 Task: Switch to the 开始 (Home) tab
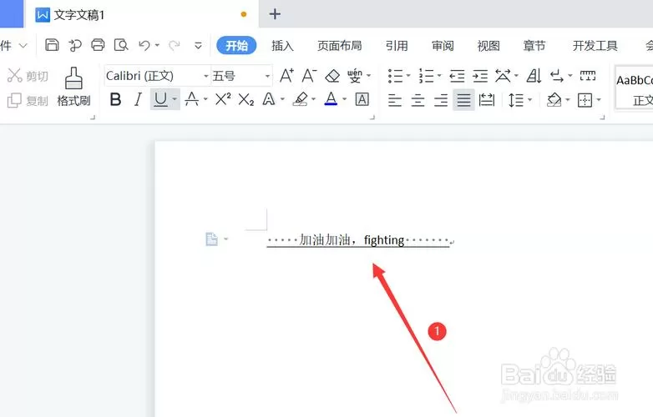pos(236,45)
